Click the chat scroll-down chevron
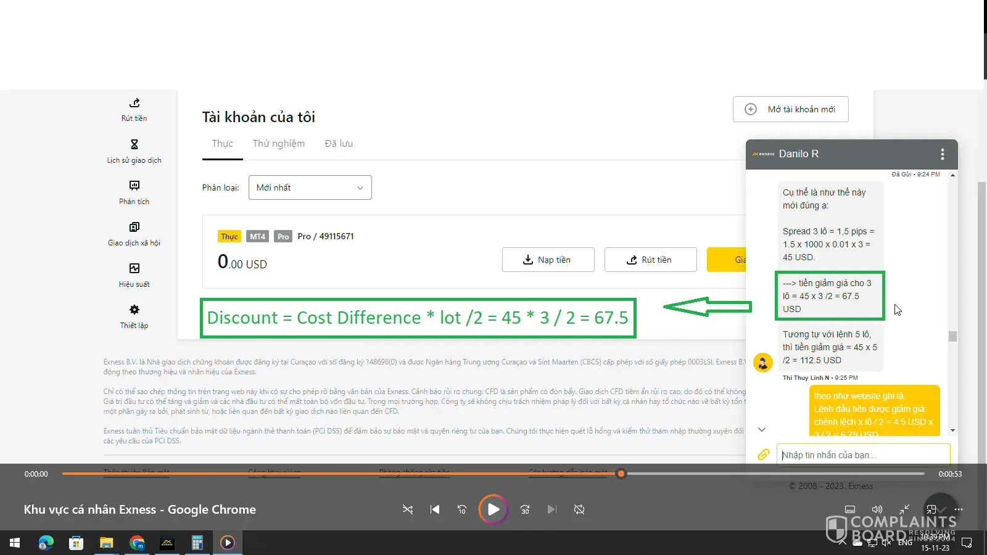 762,429
